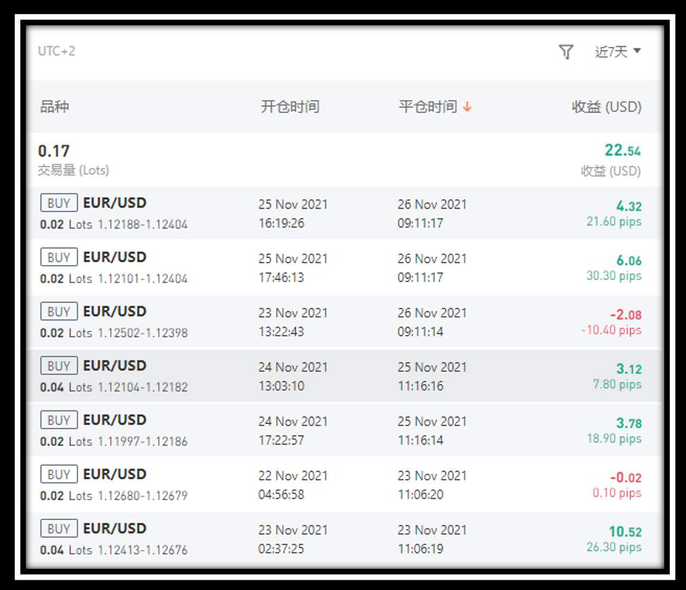686x590 pixels.
Task: Select the EUR/USD trade showing 30.30 pips
Action: (344, 267)
